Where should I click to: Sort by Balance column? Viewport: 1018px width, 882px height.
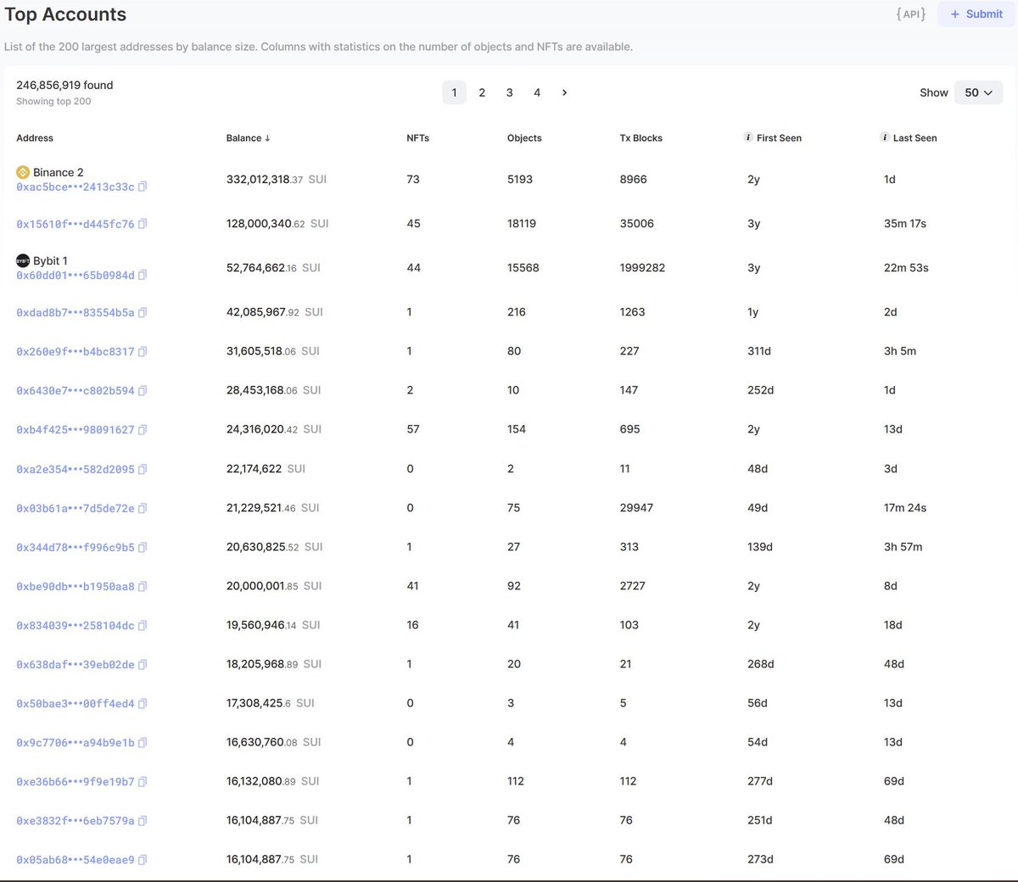tap(248, 137)
